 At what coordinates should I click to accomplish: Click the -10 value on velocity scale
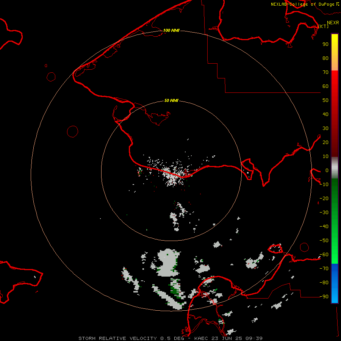tap(324, 185)
